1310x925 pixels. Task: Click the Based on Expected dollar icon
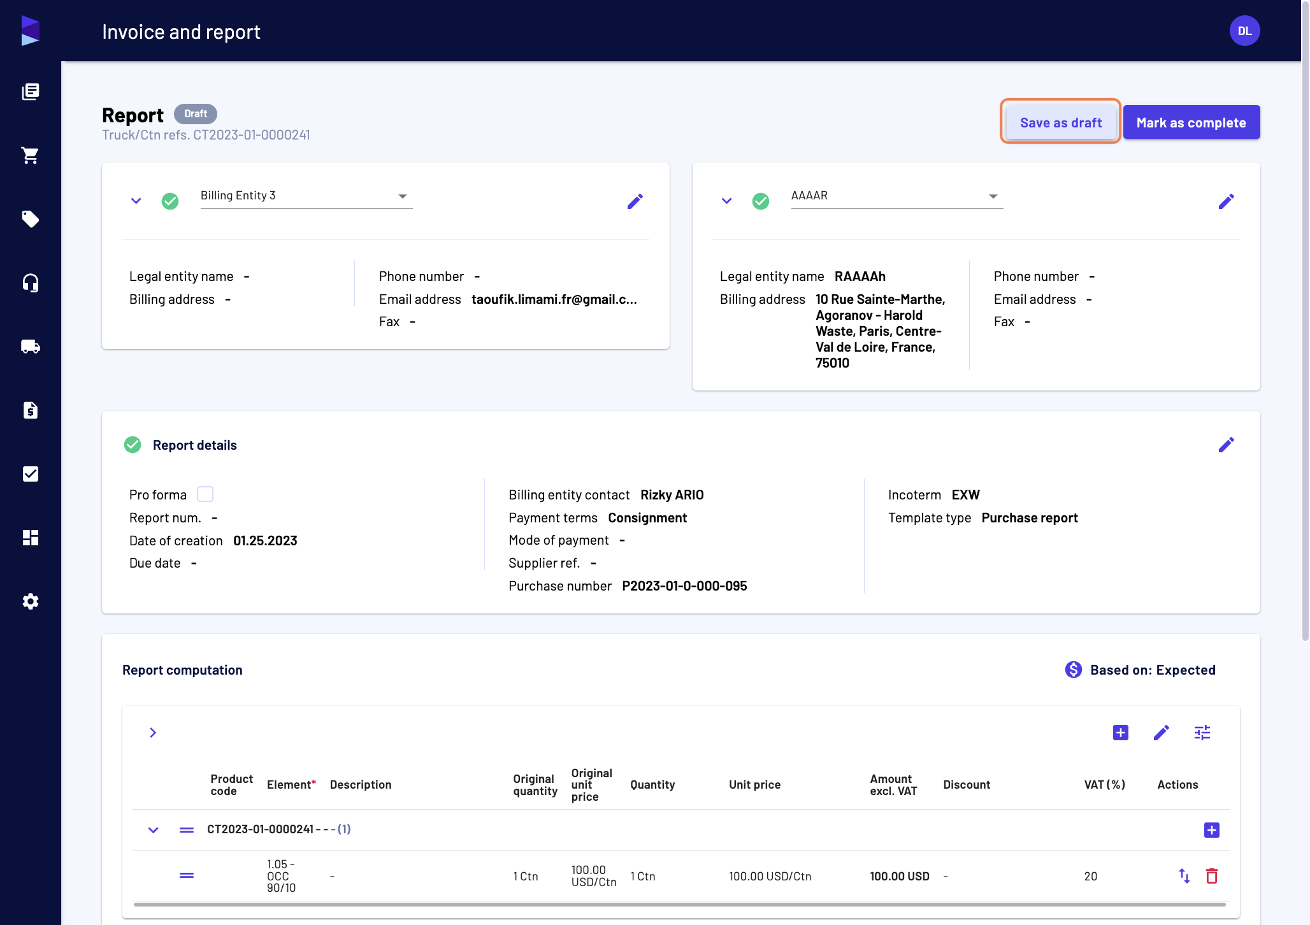coord(1074,670)
